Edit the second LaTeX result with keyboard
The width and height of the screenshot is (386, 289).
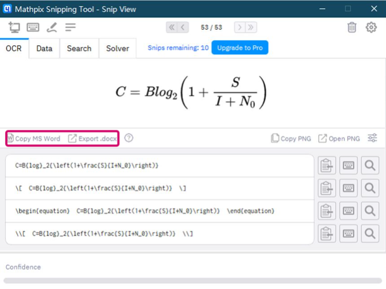point(348,187)
